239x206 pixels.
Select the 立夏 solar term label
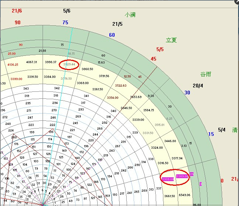(x=172, y=40)
